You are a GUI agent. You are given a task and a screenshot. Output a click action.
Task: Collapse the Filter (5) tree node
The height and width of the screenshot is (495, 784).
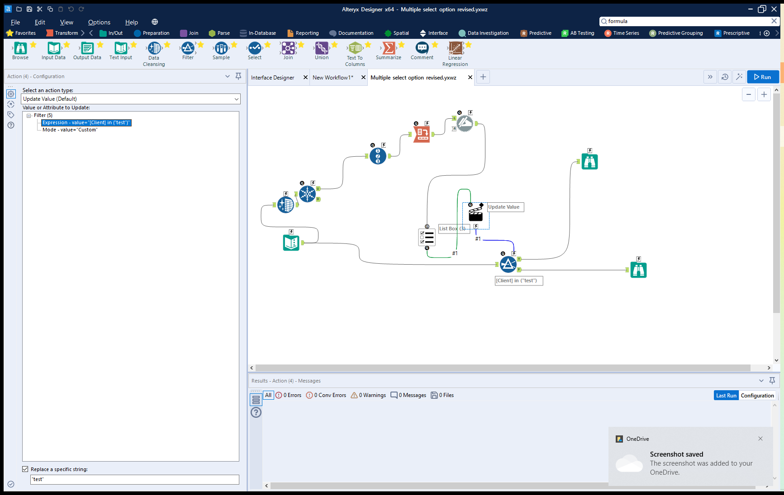coord(29,115)
